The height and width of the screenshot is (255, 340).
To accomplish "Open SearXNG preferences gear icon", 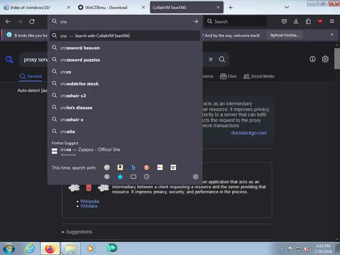I will click(x=325, y=59).
